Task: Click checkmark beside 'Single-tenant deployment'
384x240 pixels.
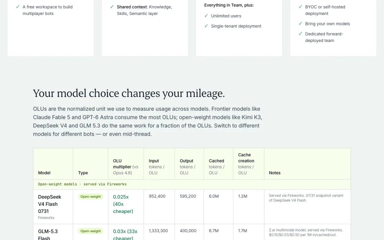Action: pyautogui.click(x=206, y=26)
